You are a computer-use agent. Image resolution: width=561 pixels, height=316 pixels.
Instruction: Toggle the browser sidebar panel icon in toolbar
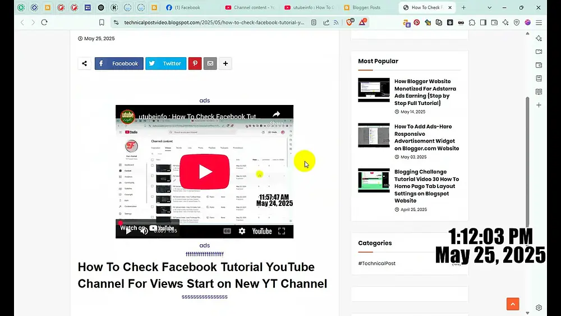click(x=483, y=22)
